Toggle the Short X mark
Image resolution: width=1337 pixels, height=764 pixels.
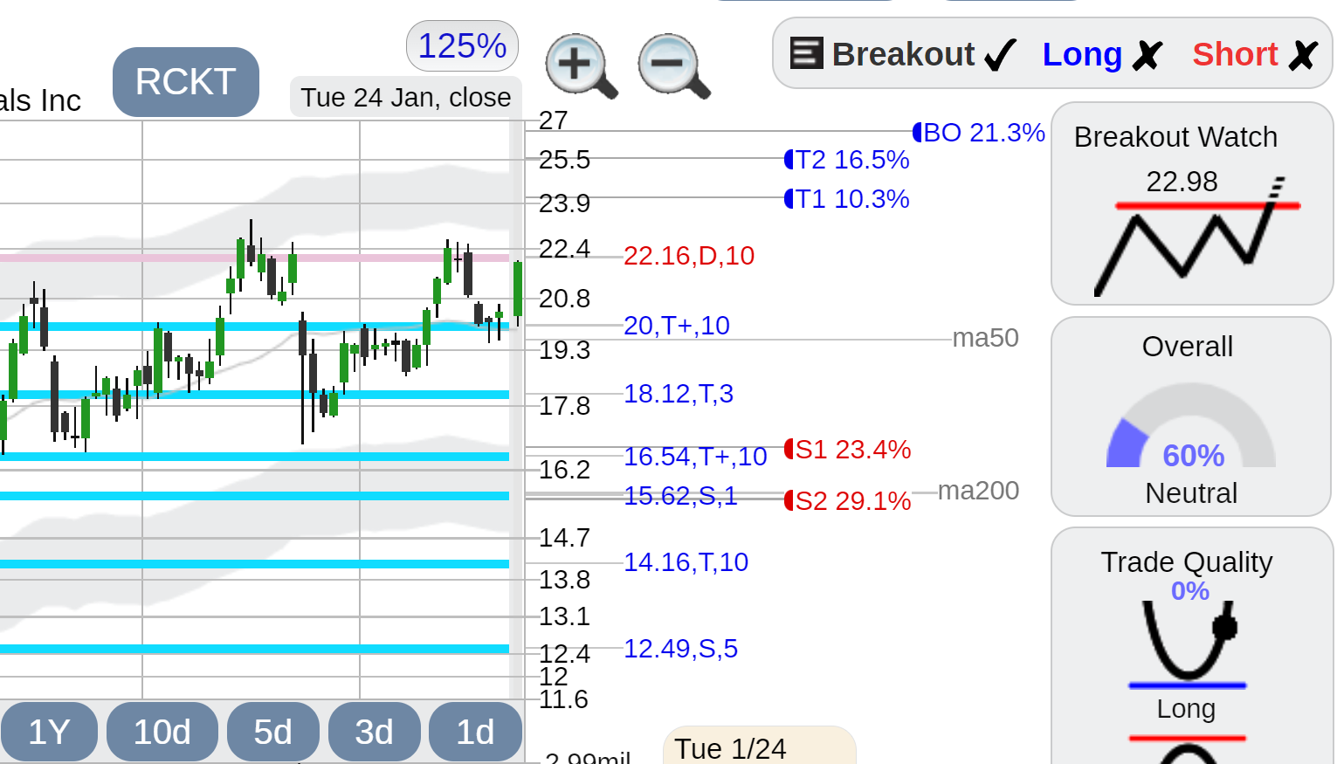click(1302, 55)
